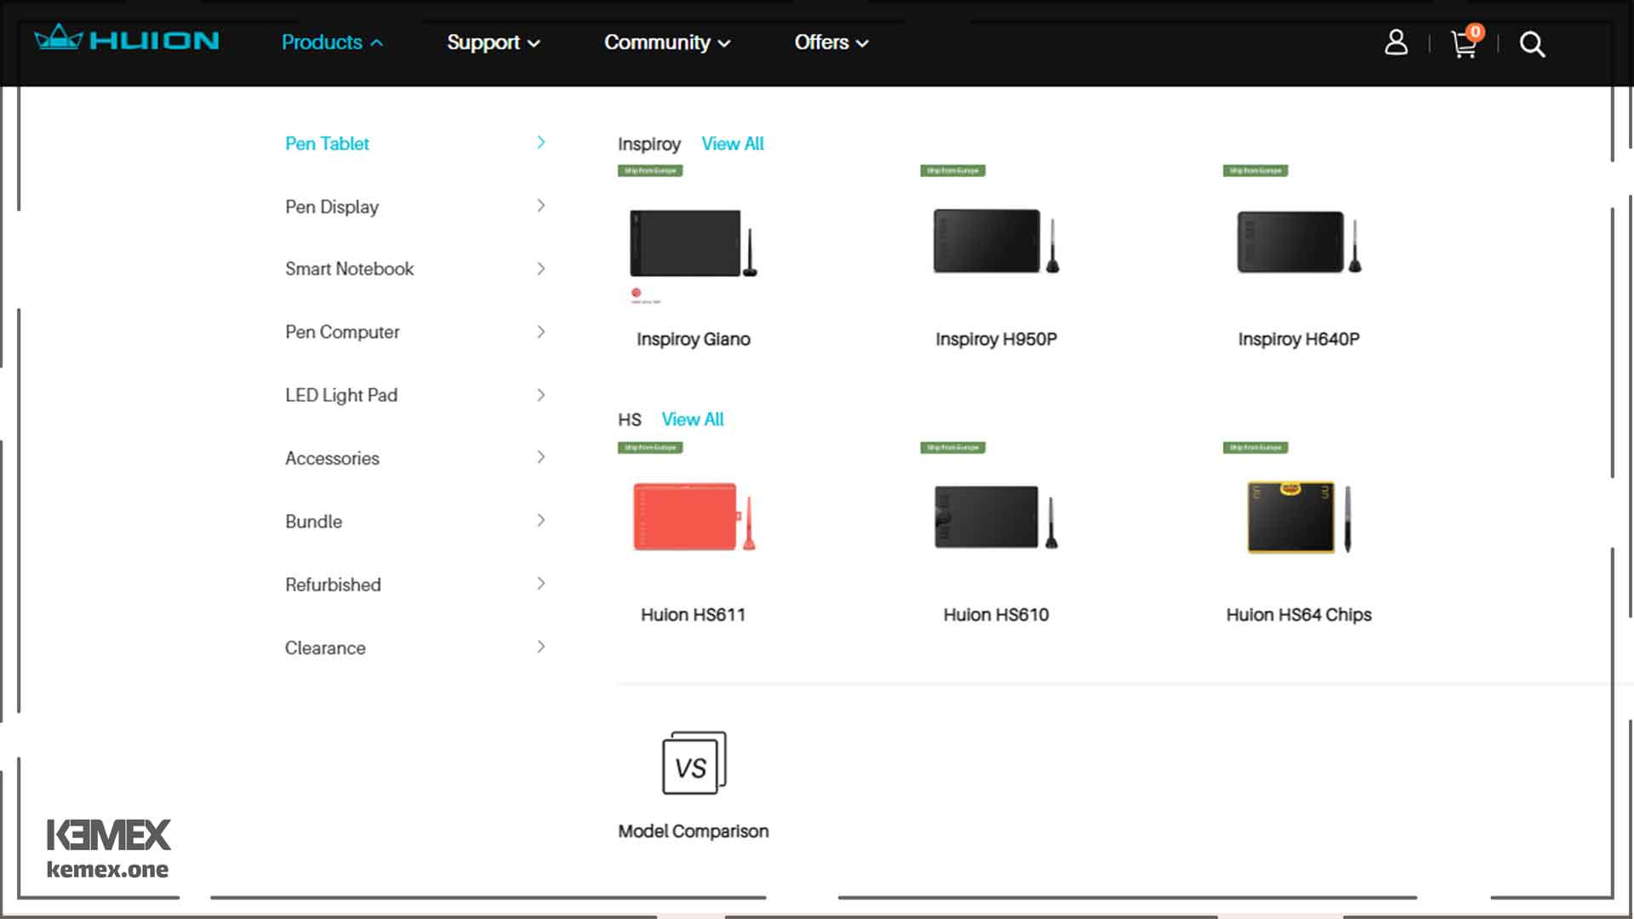Select the Pen Tablet category
The height and width of the screenshot is (919, 1634).
(x=327, y=144)
